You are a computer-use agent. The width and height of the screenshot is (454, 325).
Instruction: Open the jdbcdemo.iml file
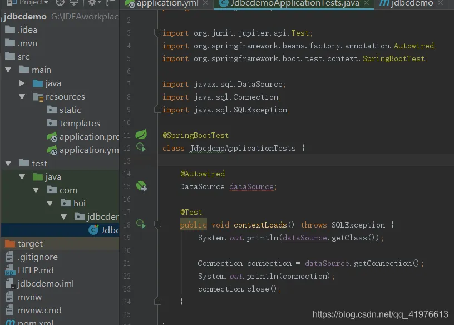click(x=40, y=284)
